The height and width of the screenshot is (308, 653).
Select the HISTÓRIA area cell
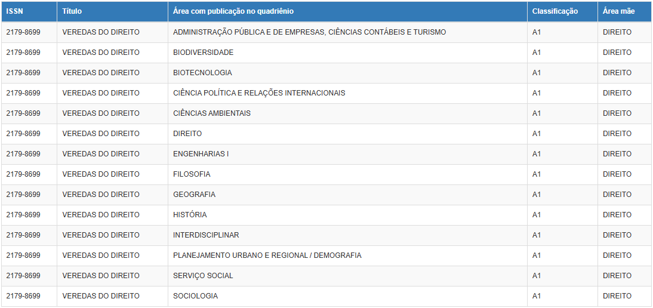[x=190, y=215]
